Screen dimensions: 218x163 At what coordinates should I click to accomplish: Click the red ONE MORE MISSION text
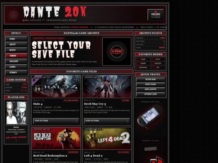16,138
